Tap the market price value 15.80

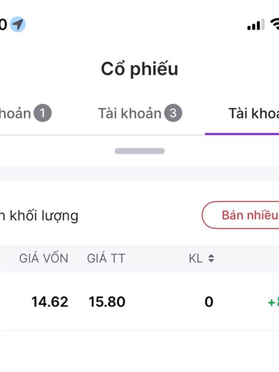point(107,302)
